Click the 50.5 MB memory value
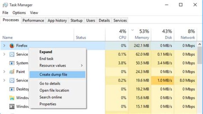The width and height of the screenshot is (203, 114). point(142,63)
